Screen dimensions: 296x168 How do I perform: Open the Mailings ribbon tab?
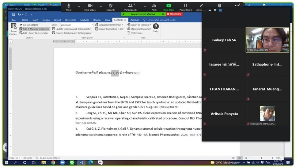(84, 20)
